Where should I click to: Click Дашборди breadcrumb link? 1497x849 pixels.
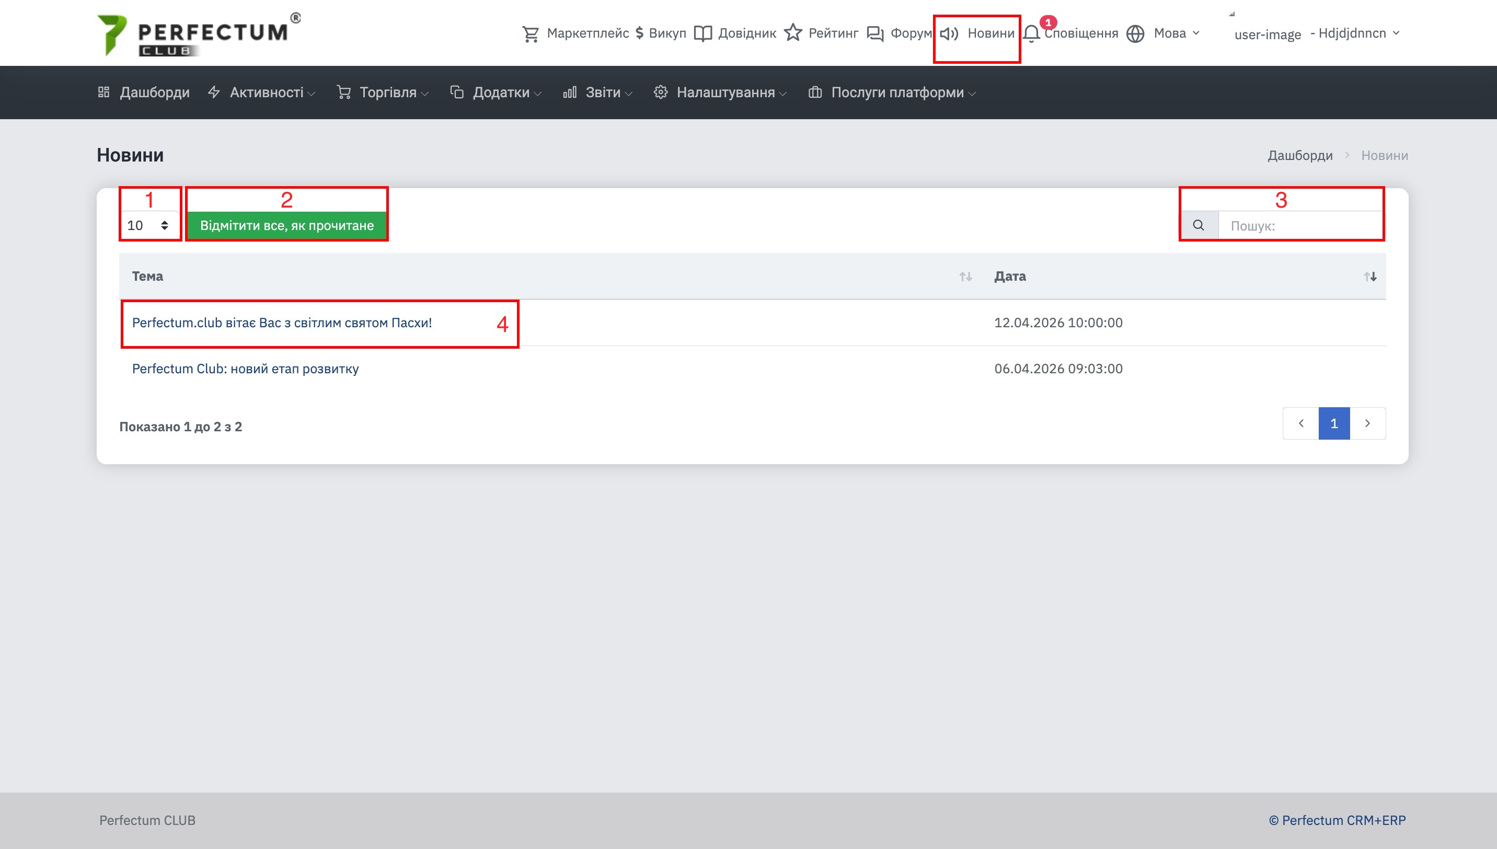1300,156
